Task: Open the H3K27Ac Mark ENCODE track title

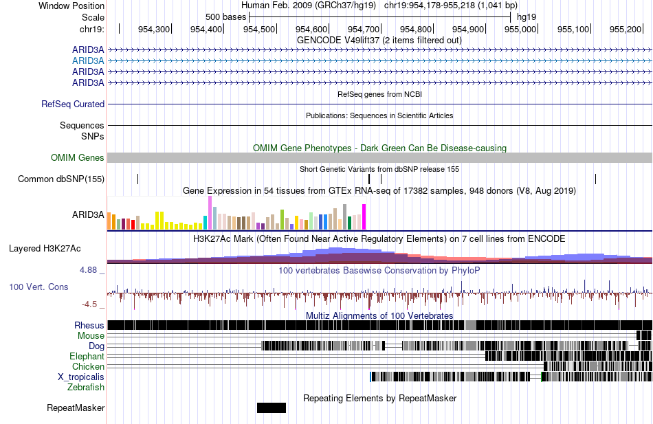Action: point(379,239)
